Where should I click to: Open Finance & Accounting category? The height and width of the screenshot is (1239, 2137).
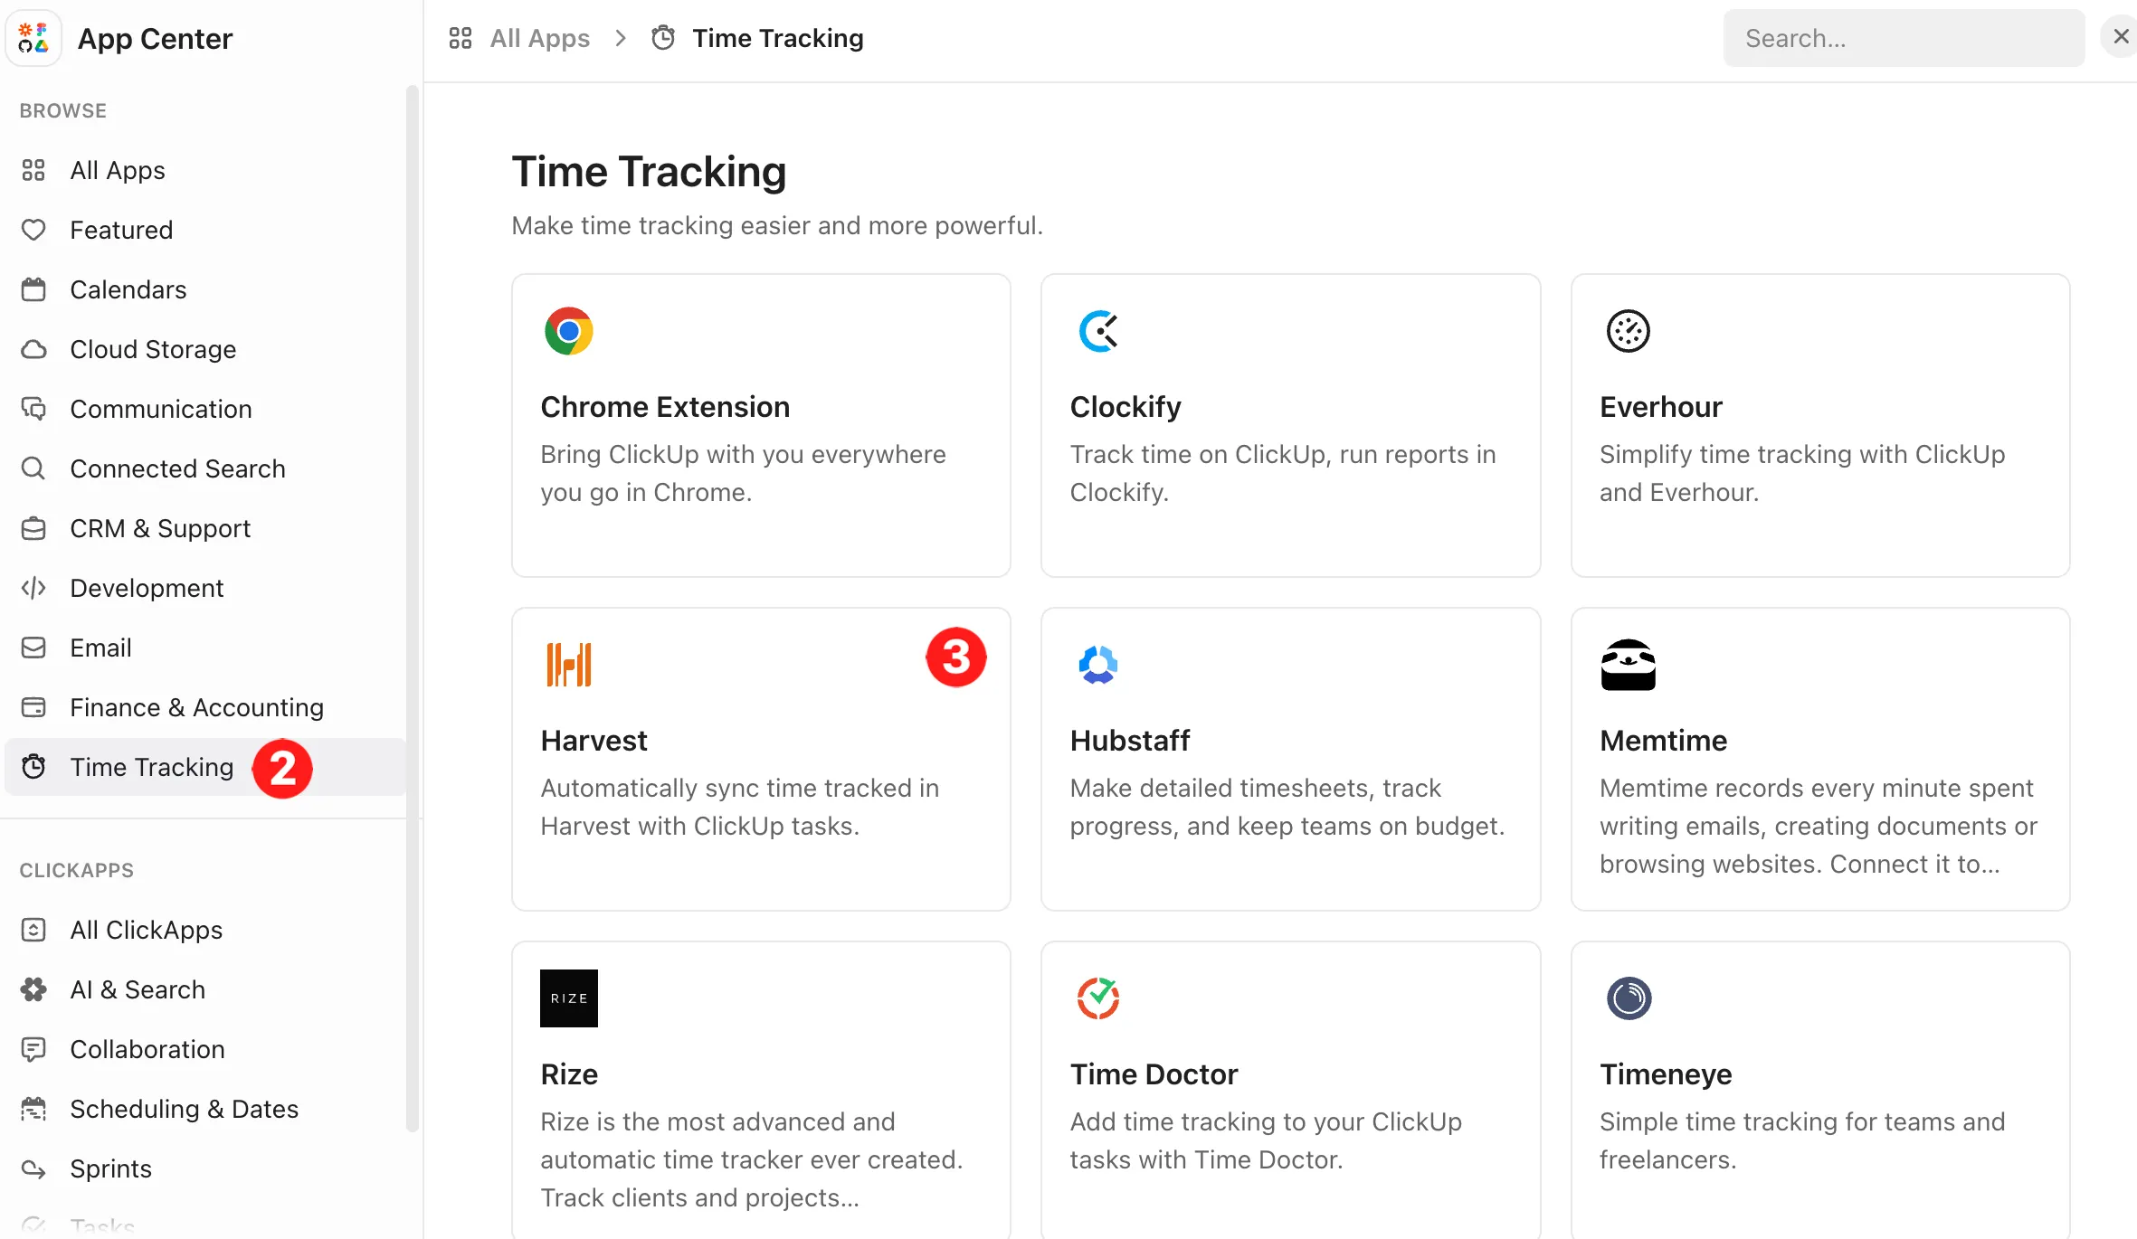click(x=196, y=707)
